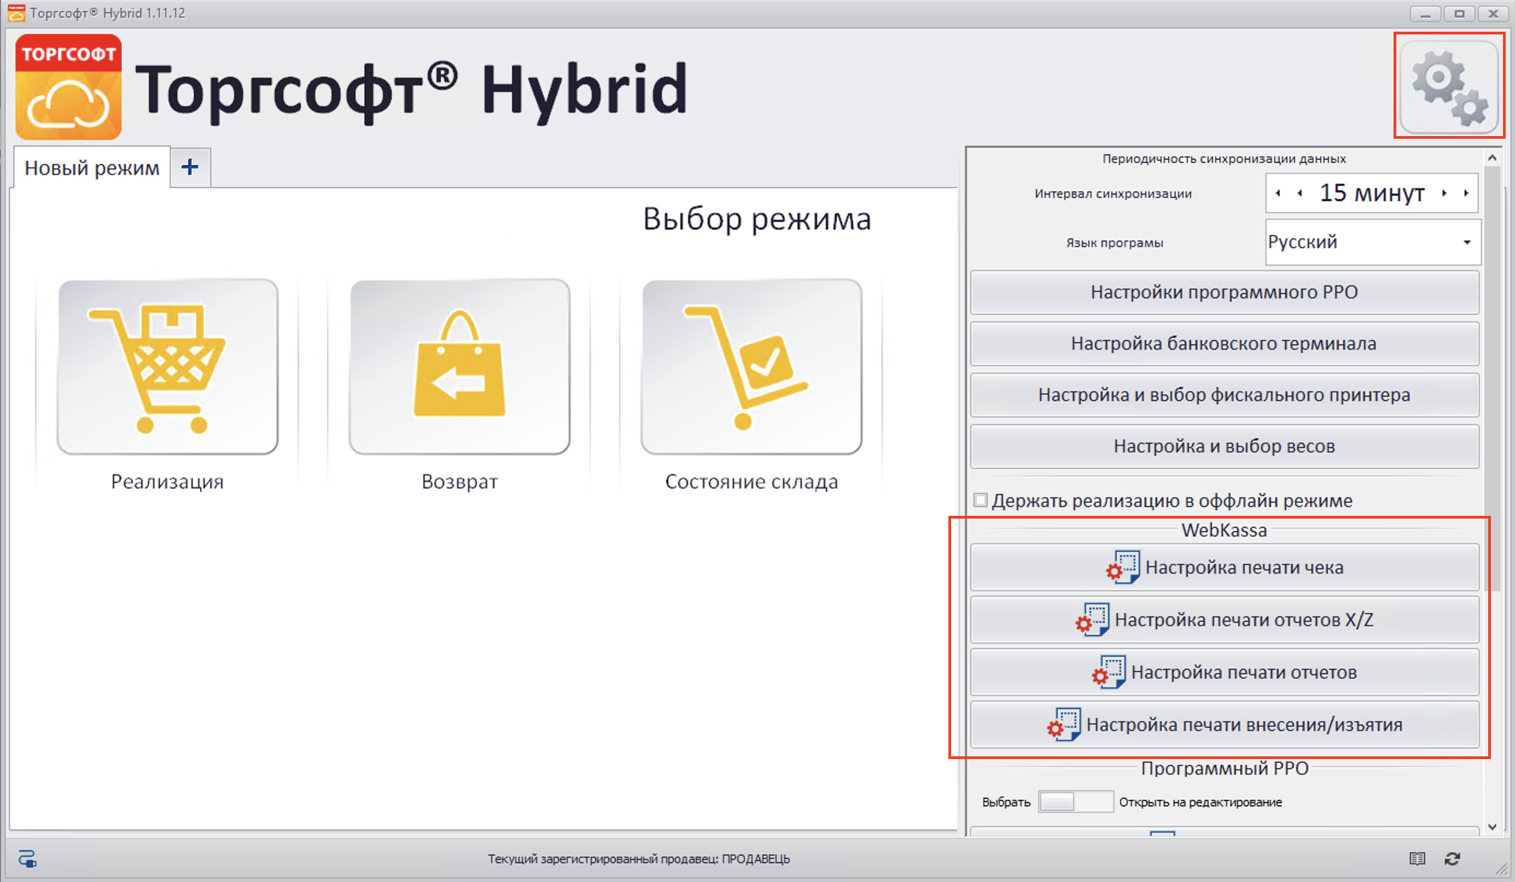
Task: Switch to the Новый режим tab
Action: 92,168
